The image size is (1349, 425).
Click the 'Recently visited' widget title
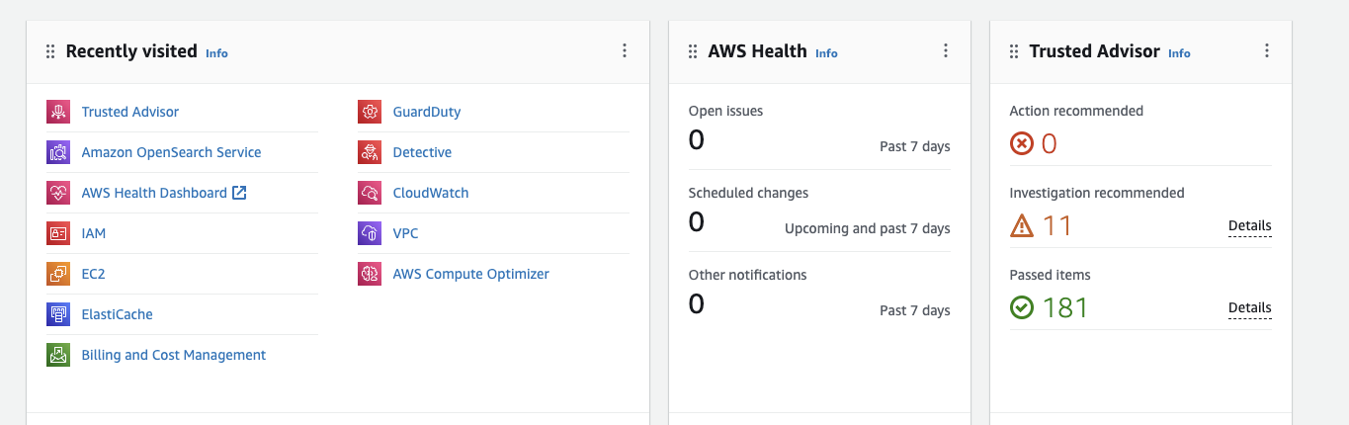tap(131, 51)
